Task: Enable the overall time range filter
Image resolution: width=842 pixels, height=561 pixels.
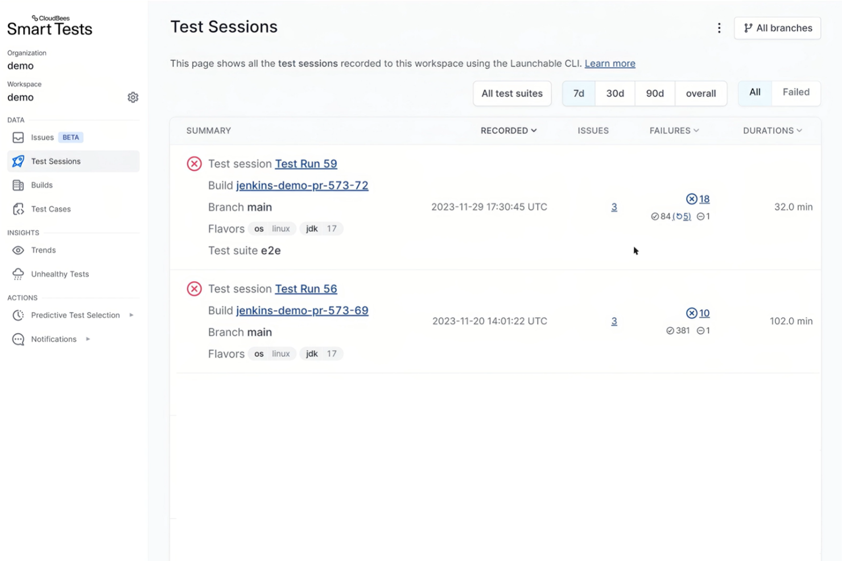Action: pyautogui.click(x=700, y=93)
